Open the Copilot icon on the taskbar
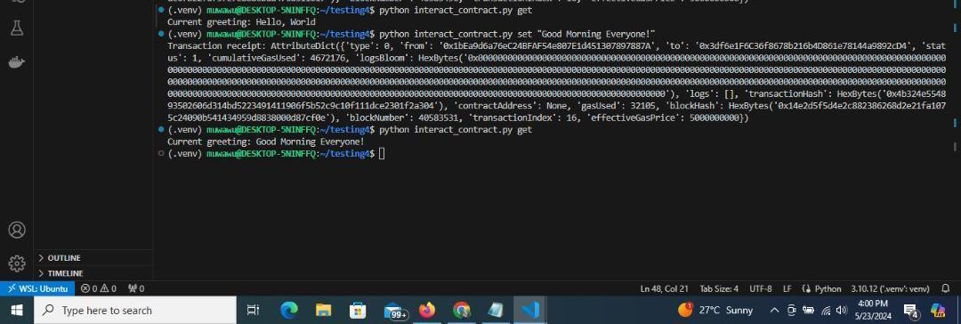Screen dimensions: 961x324 939,310
